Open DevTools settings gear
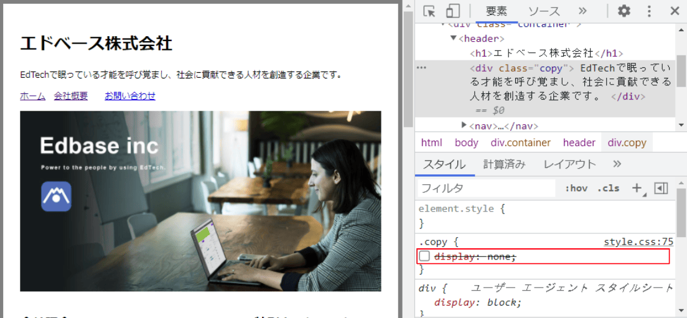This screenshot has width=687, height=318. click(x=624, y=11)
